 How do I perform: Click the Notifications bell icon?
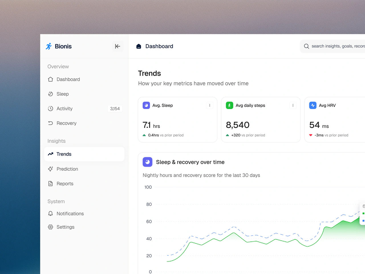[x=50, y=213]
